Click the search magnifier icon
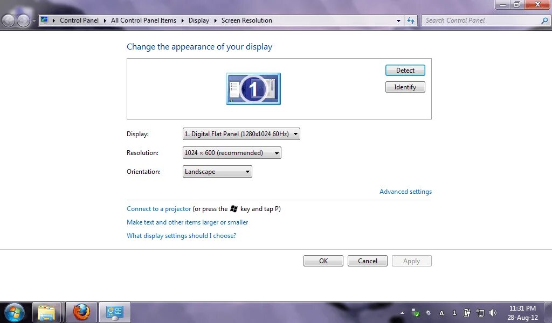This screenshot has height=323, width=552. [x=544, y=20]
